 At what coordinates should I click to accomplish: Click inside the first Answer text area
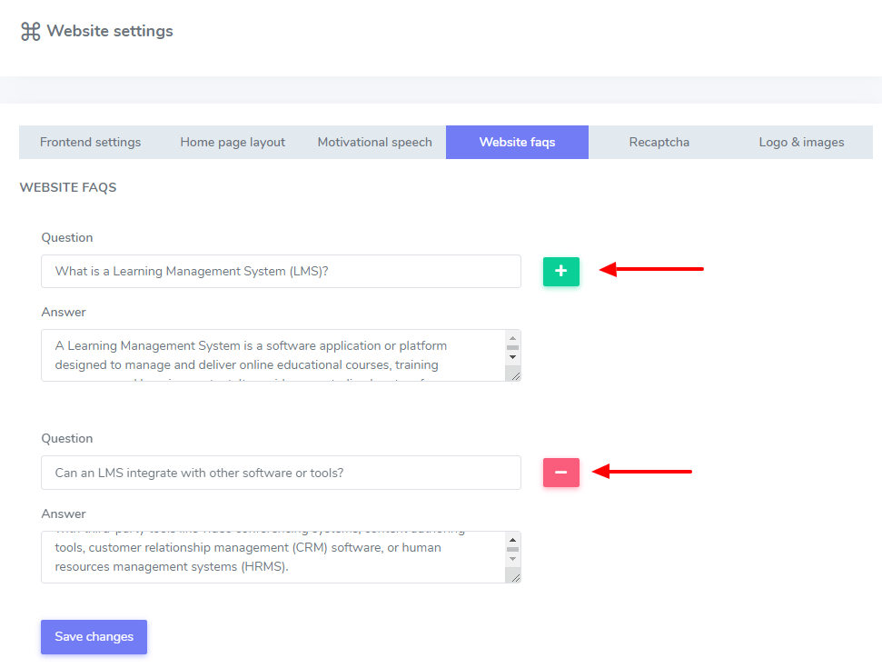tap(273, 355)
